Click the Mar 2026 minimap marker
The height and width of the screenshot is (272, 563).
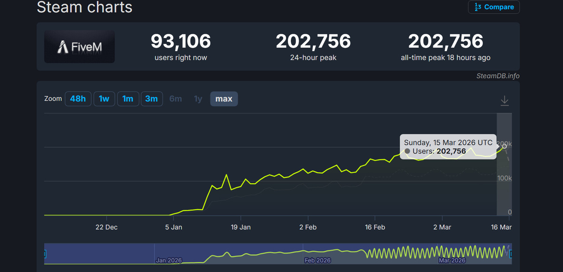(452, 260)
